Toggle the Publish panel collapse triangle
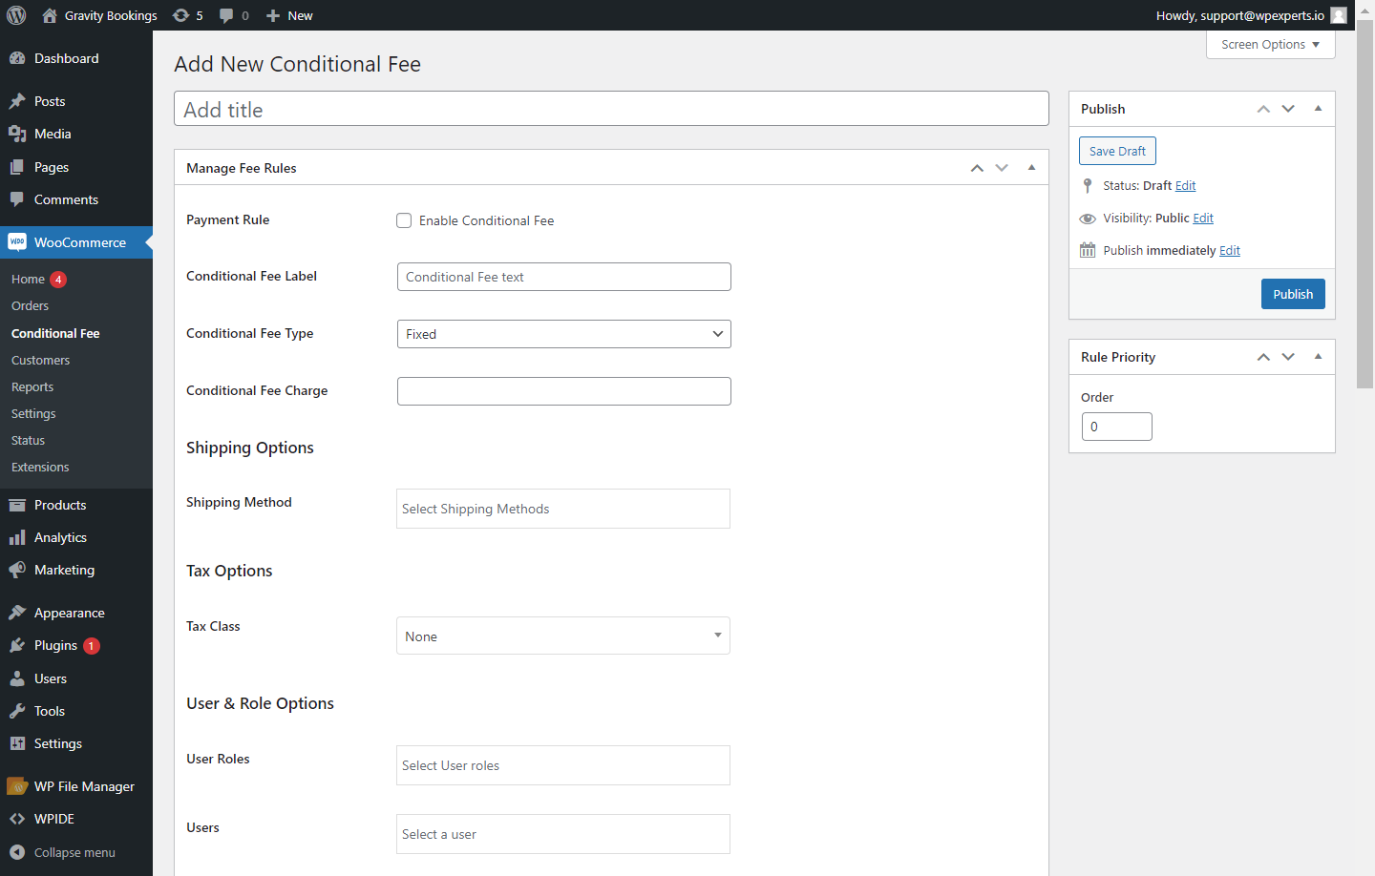Viewport: 1375px width, 876px height. point(1318,109)
